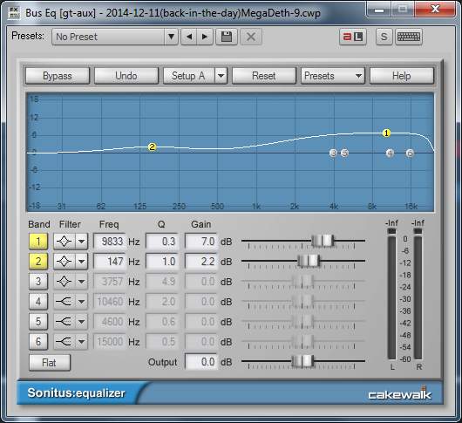Toggle the Bypass button
Screen dimensions: 462x423
coord(58,76)
